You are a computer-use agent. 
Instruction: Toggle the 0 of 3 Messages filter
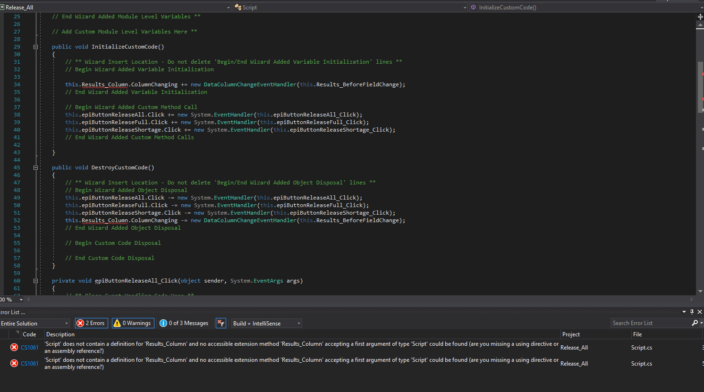[x=184, y=323]
